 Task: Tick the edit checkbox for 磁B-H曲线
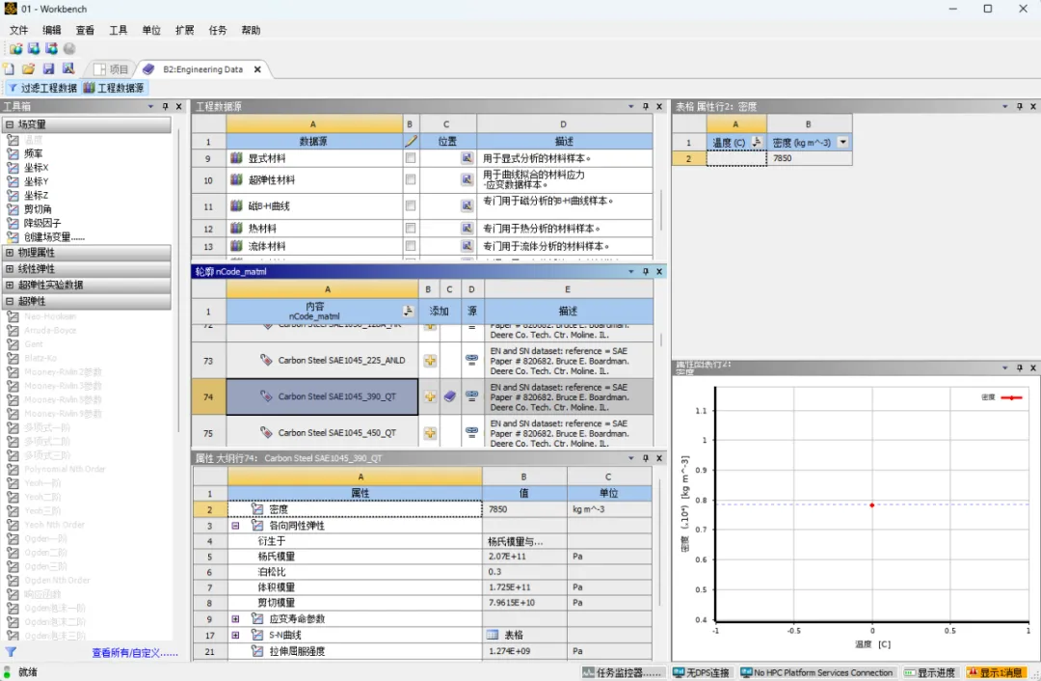[411, 206]
